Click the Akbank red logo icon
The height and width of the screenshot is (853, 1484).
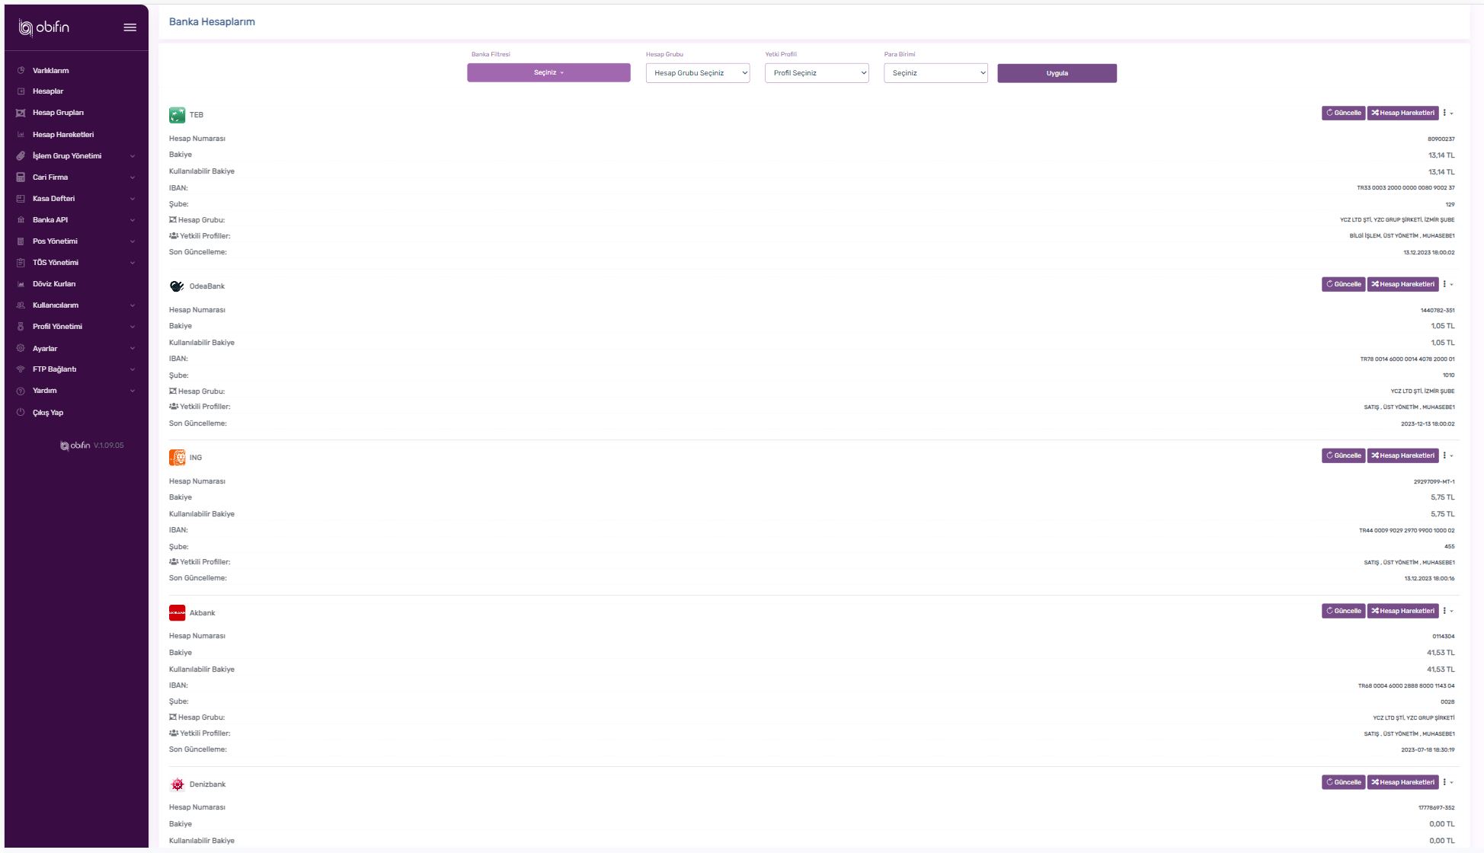177,613
